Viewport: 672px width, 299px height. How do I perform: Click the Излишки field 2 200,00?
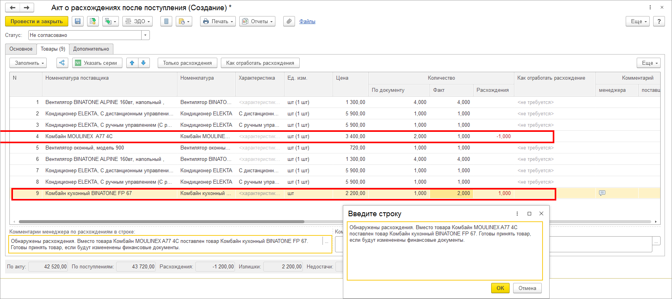pyautogui.click(x=283, y=267)
